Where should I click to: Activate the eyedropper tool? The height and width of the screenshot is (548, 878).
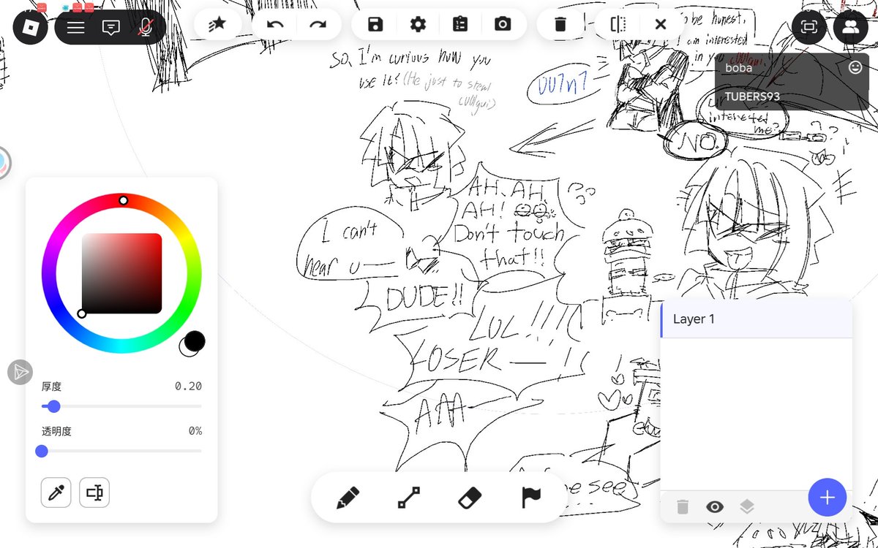coord(56,492)
